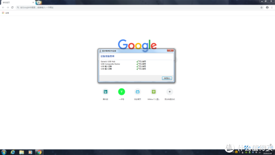The height and width of the screenshot is (155, 275).
Task: Open a new tab with plus button
Action: pyautogui.click(x=38, y=2)
